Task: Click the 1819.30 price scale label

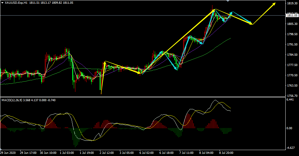Action: coord(292,3)
